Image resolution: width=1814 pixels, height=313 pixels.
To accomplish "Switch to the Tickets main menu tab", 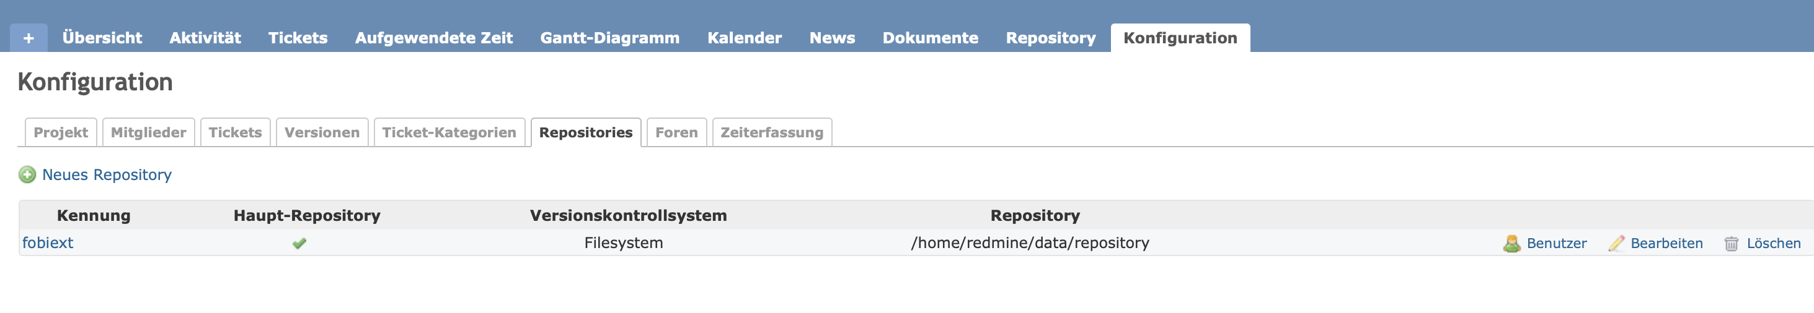I will tap(298, 38).
